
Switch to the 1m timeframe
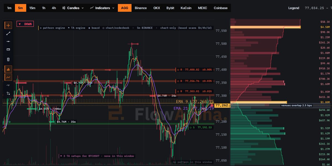(x=9, y=8)
